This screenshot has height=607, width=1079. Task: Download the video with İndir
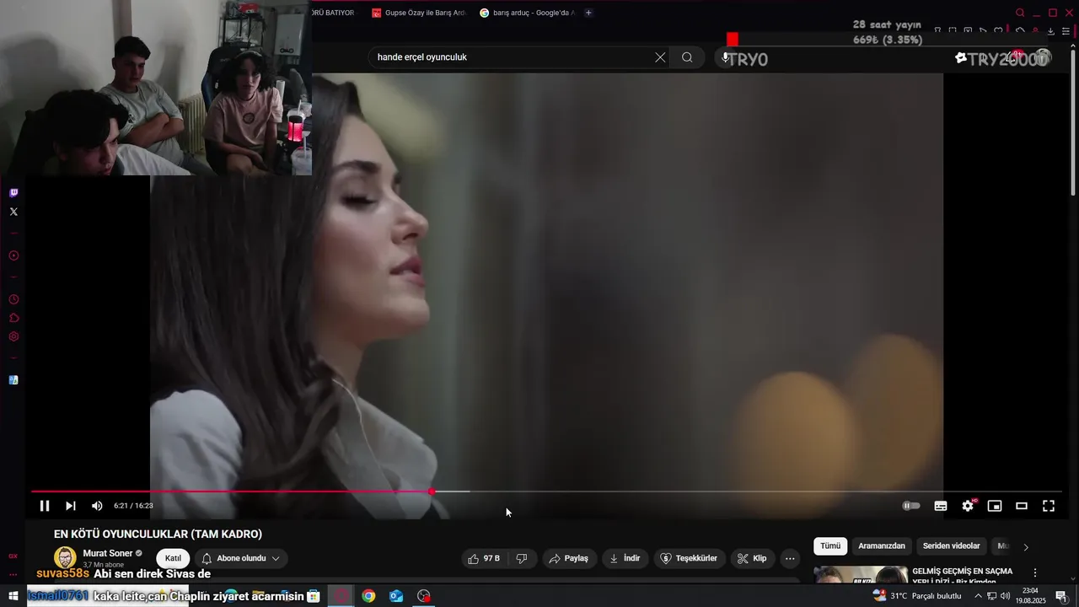(625, 558)
